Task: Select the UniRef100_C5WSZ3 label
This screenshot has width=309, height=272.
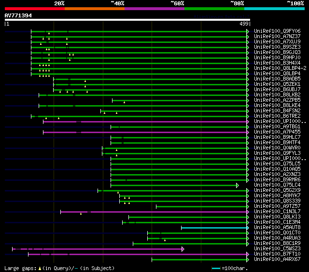Action: [277, 249]
